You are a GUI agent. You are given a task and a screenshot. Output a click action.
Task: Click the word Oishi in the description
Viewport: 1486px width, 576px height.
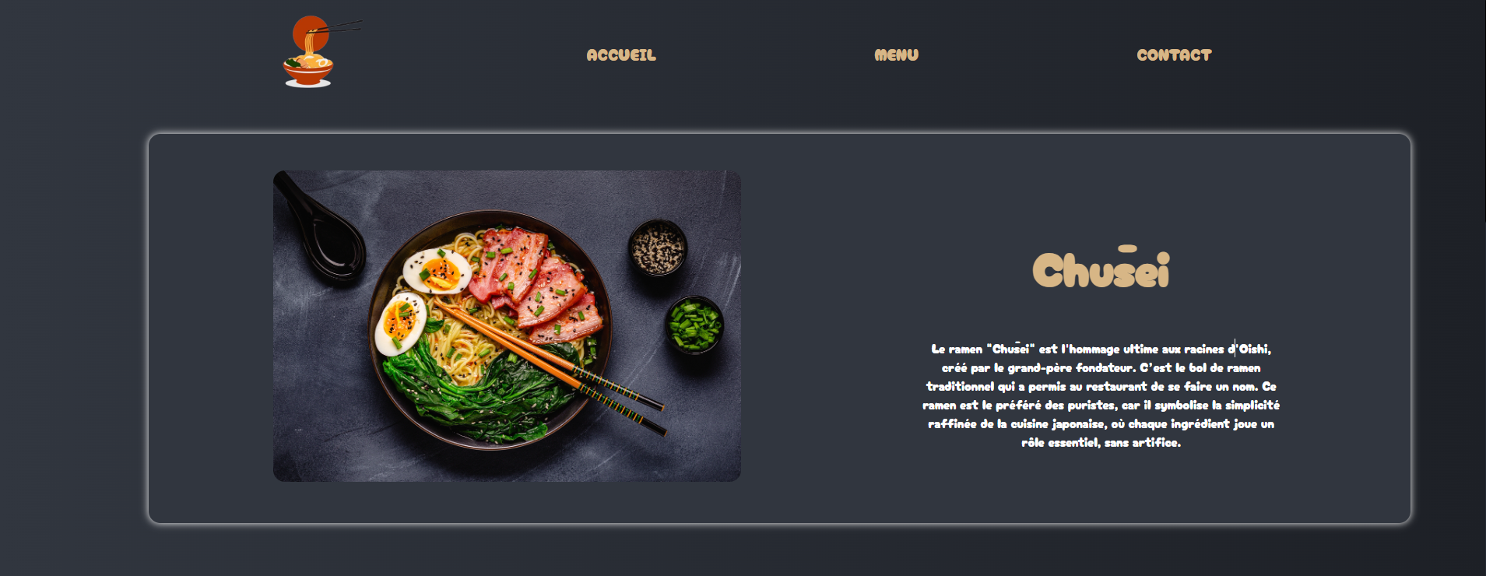(1253, 349)
